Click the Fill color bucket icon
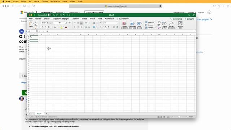Screen dimensions: 231x130 [62, 27]
